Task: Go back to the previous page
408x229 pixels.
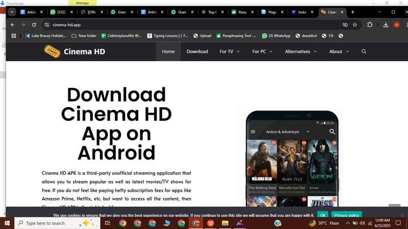Action: pyautogui.click(x=12, y=24)
